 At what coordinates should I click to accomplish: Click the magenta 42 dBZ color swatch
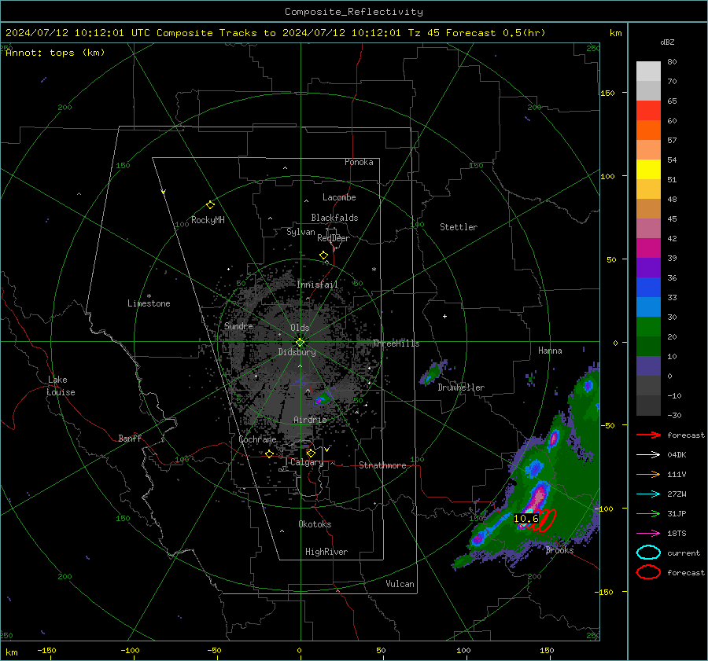[x=648, y=248]
